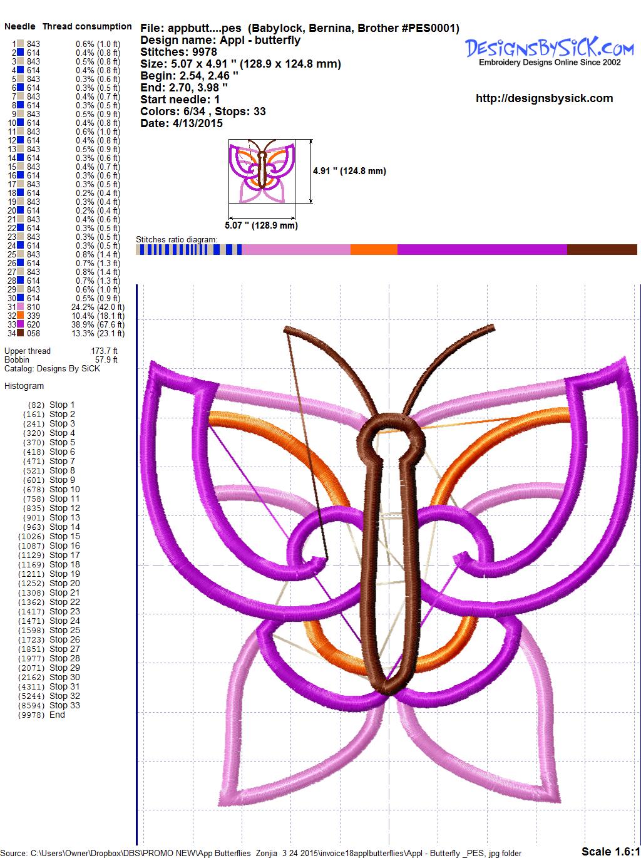Click the Needle column header
Screen dimensions: 641x858
[20, 26]
